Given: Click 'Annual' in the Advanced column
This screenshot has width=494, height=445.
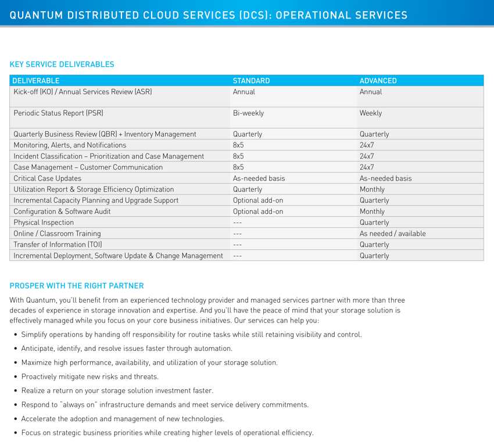Looking at the screenshot, I should (371, 92).
